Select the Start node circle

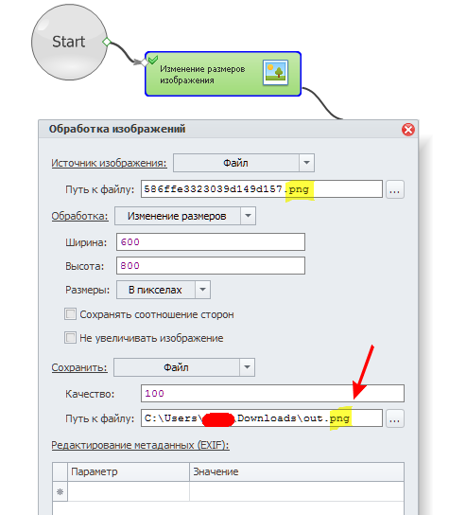click(x=69, y=42)
